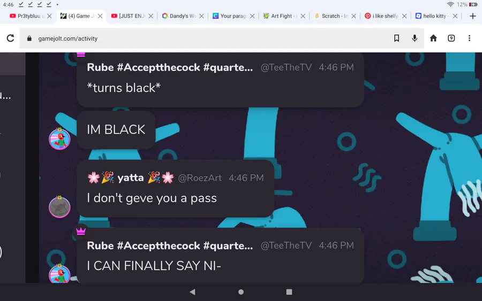This screenshot has height=301, width=482.
Task: Open the Scratch tab
Action: [332, 16]
